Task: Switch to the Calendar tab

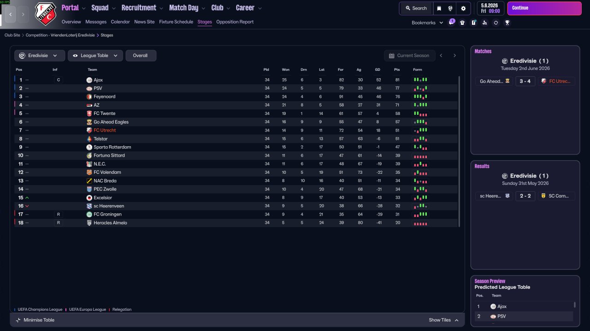Action: [120, 22]
